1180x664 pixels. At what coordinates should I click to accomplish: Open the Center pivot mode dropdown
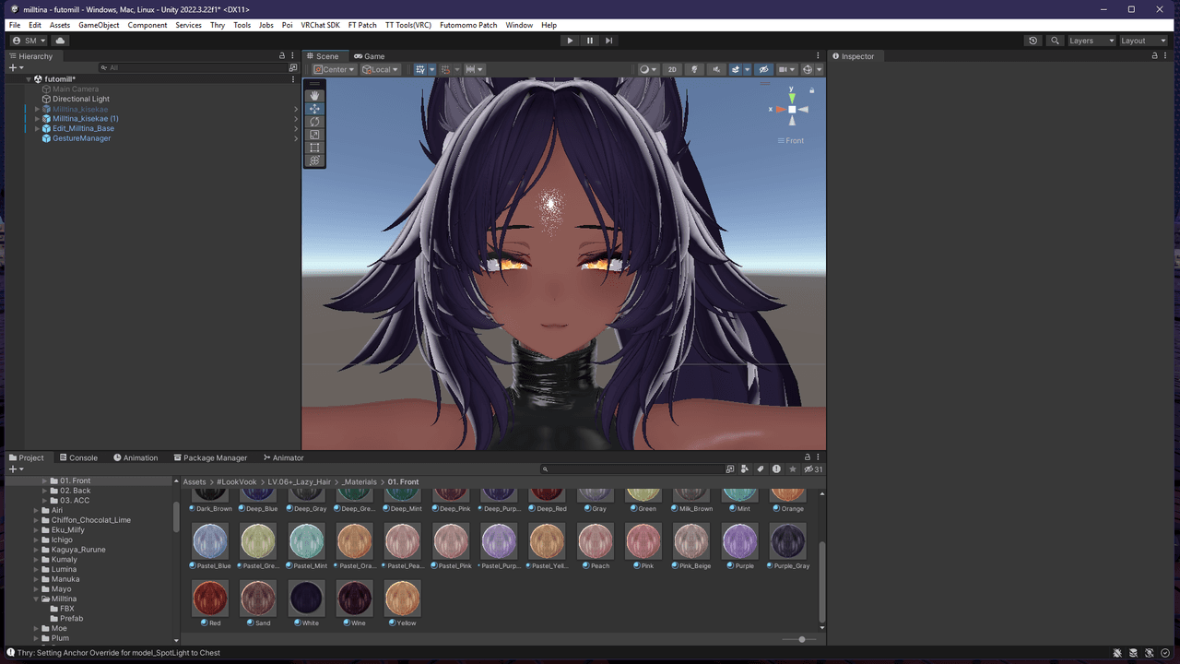coord(335,69)
